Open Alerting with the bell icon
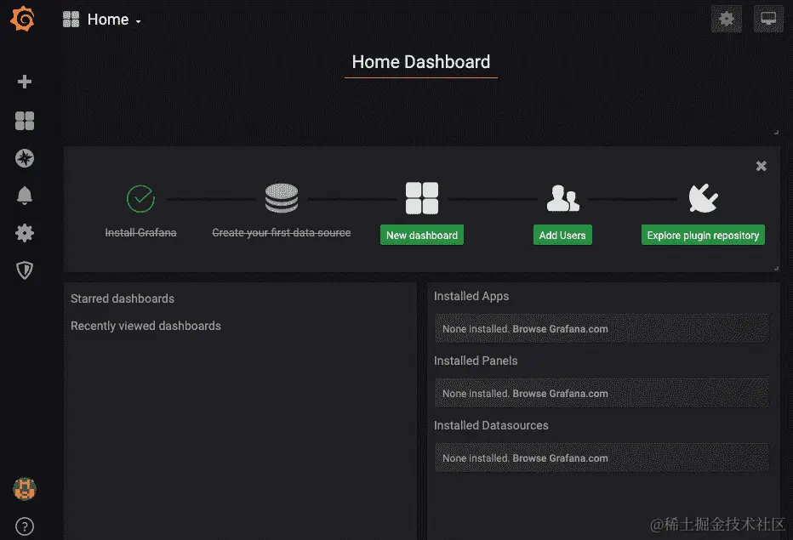793x540 pixels. coord(24,195)
